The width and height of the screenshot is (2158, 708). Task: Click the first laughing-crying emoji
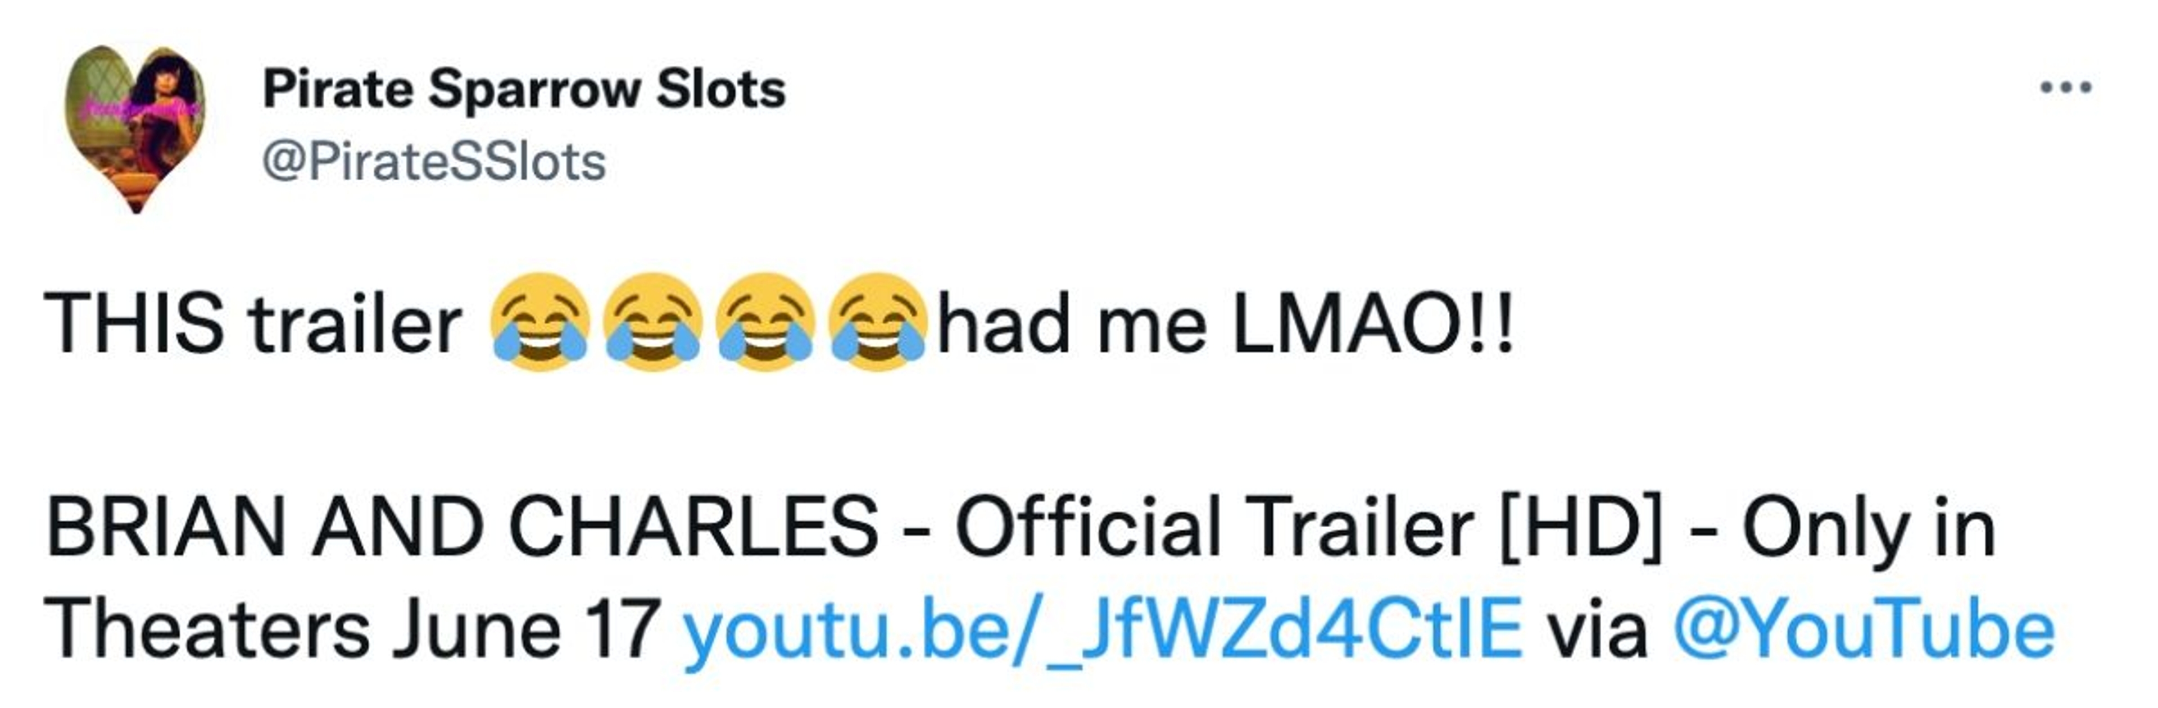point(539,322)
